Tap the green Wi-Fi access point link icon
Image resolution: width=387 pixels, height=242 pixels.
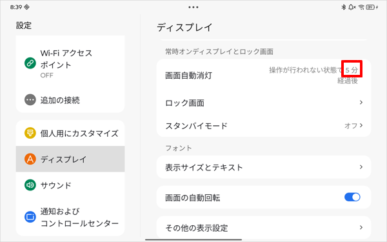(x=30, y=63)
